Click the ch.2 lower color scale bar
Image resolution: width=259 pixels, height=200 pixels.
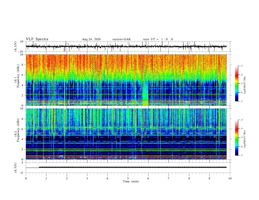click(x=236, y=138)
